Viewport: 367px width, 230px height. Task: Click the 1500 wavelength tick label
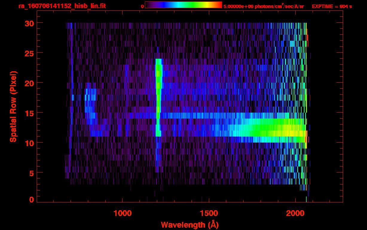209,213
